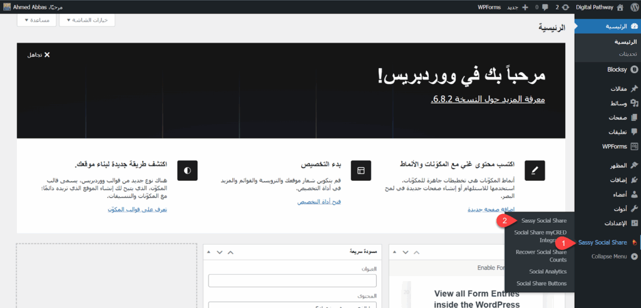The width and height of the screenshot is (641, 308).
Task: Select Social Share Buttons submenu item
Action: pos(541,284)
